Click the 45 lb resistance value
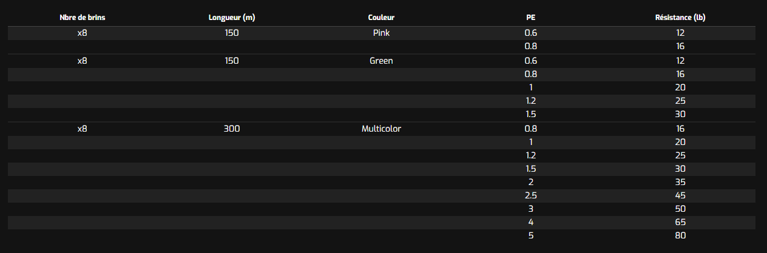Viewport: 767px width, 253px height. [680, 195]
